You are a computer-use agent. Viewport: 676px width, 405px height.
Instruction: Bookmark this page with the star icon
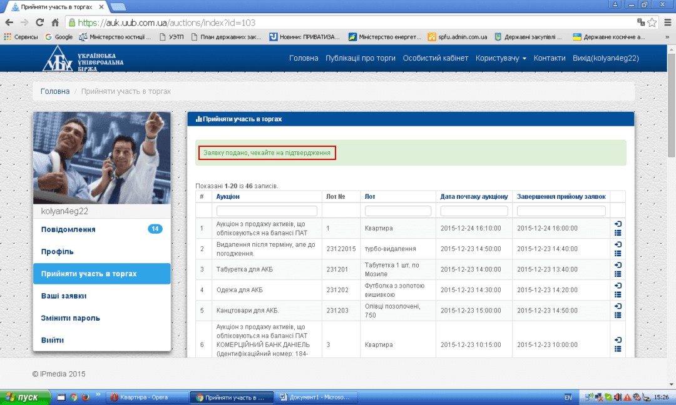point(652,22)
